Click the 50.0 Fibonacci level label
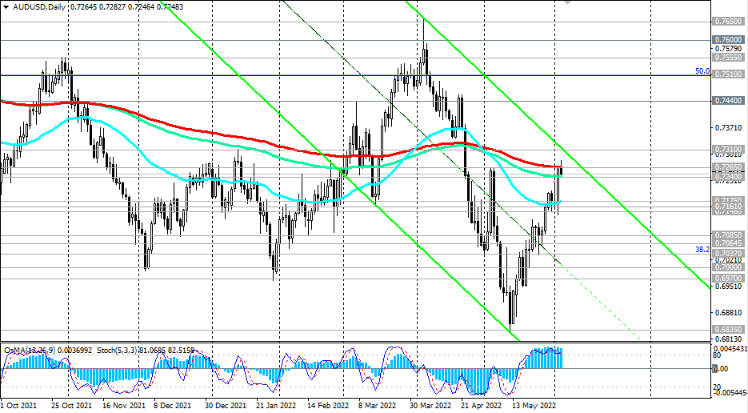 [702, 71]
